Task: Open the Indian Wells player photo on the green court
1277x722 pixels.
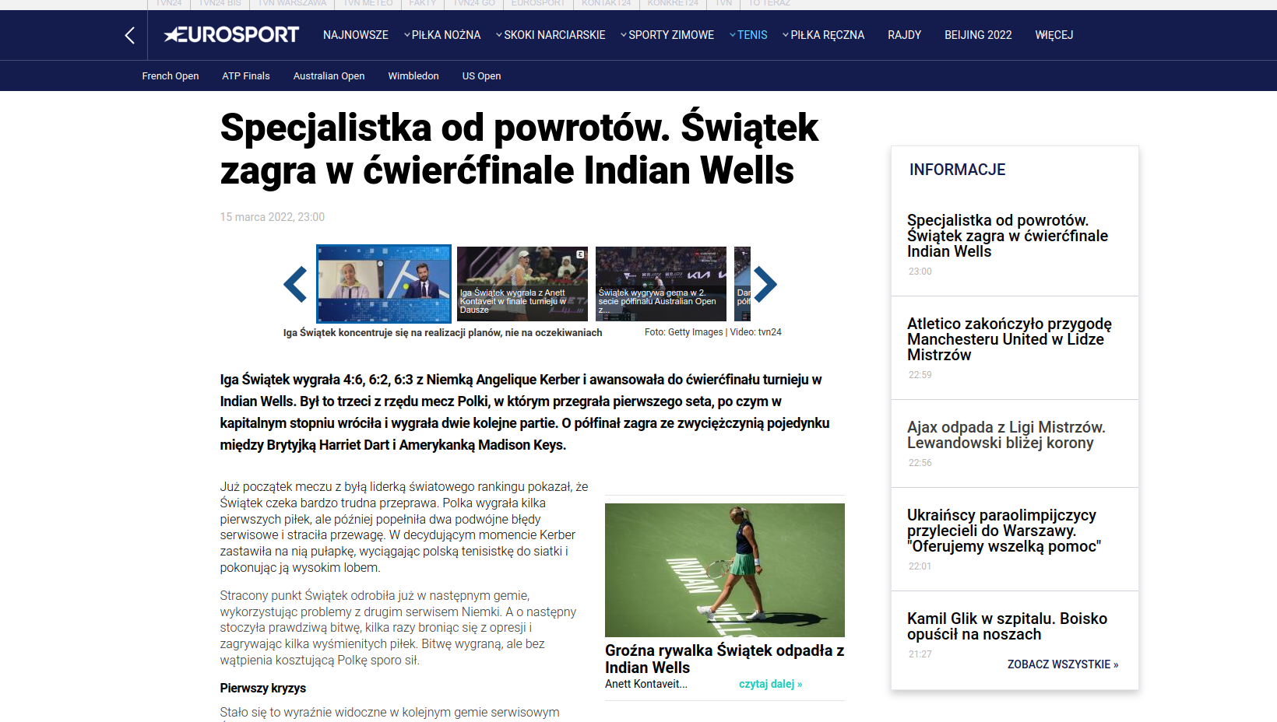Action: 725,570
